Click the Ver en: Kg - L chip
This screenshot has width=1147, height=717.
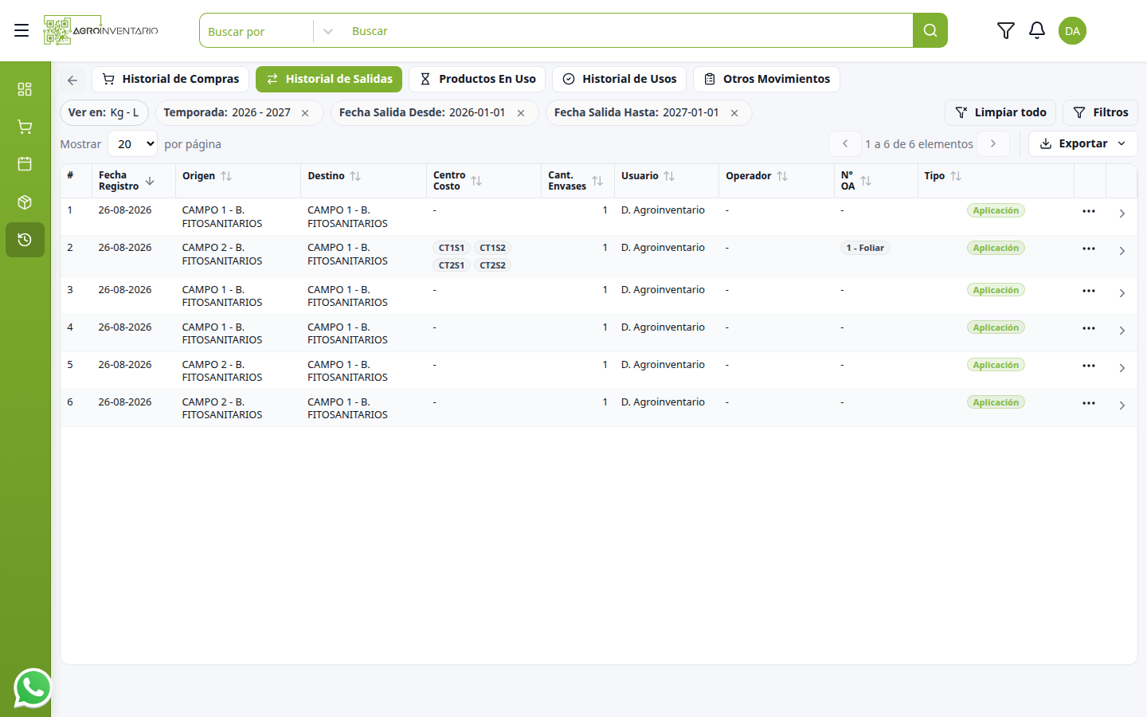[x=104, y=112]
